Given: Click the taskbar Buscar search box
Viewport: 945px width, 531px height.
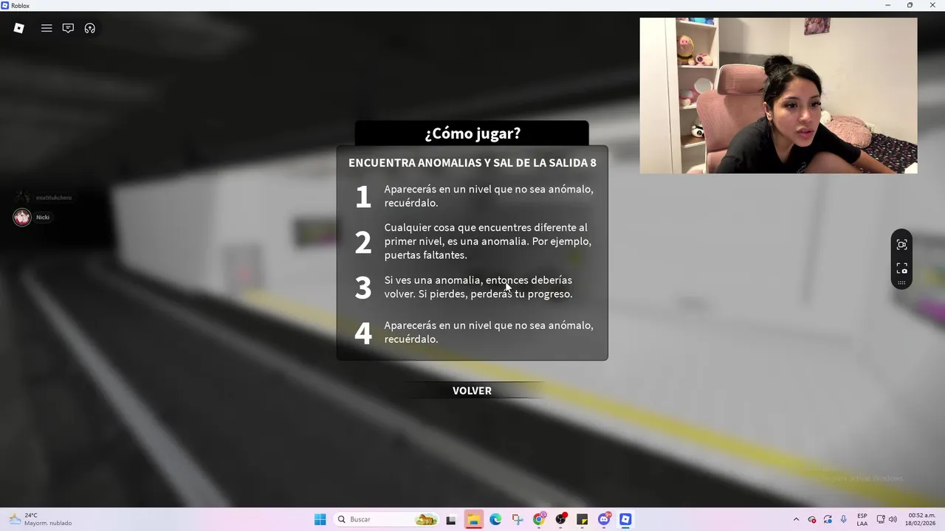Looking at the screenshot, I should [x=386, y=519].
